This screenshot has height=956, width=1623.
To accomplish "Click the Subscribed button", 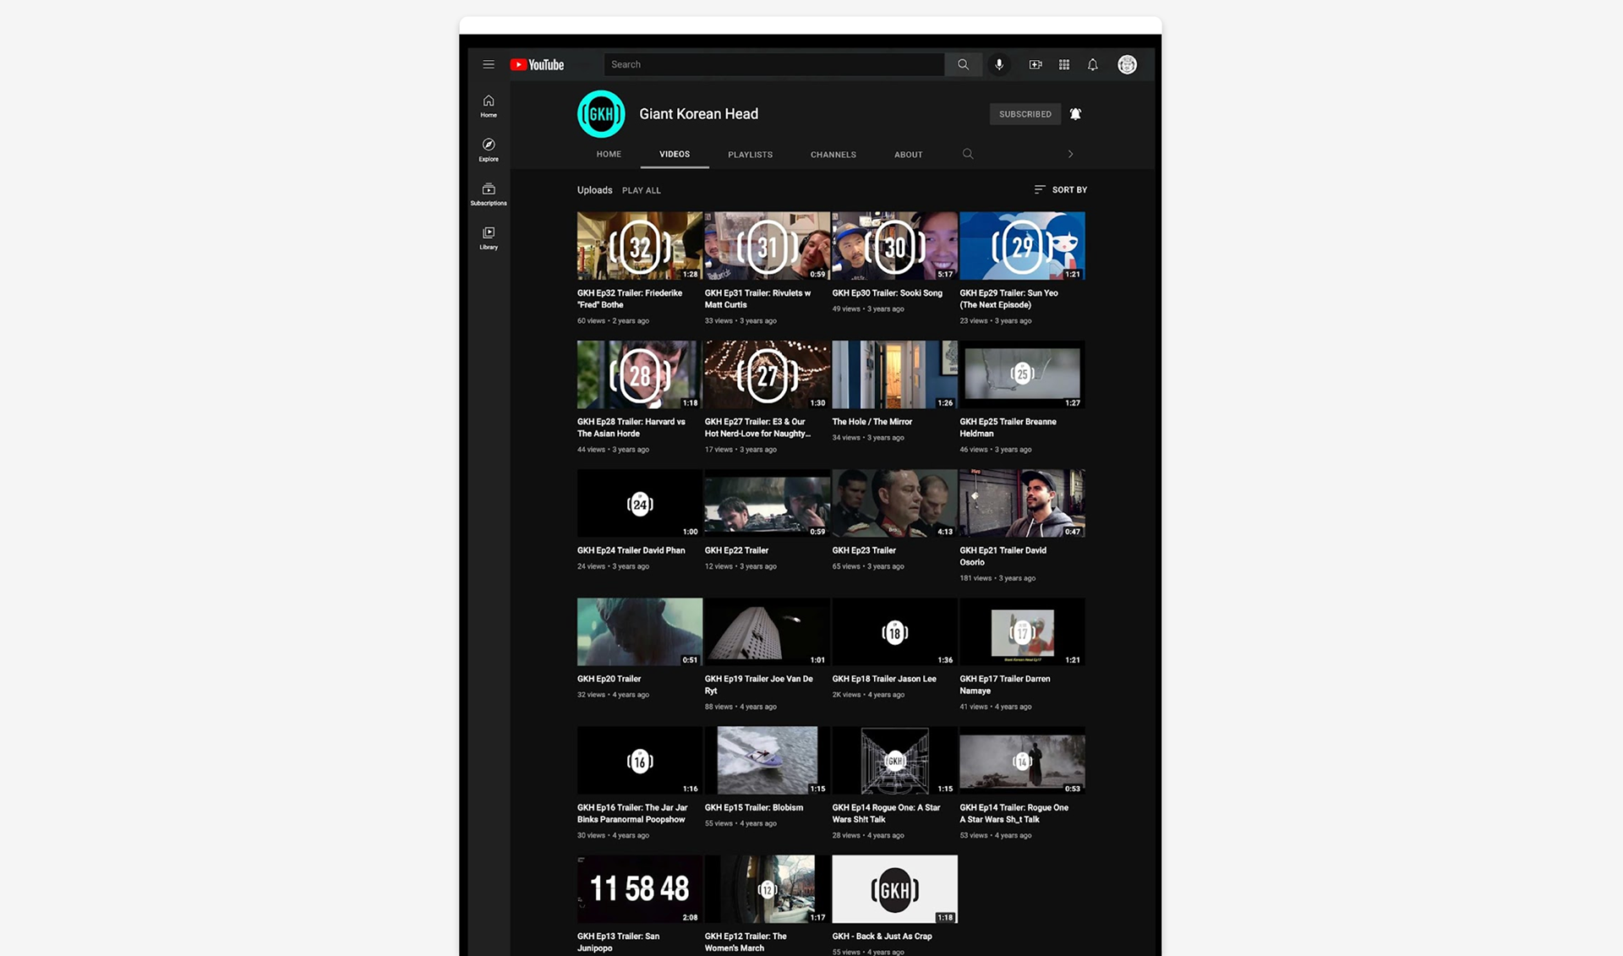I will click(1025, 114).
